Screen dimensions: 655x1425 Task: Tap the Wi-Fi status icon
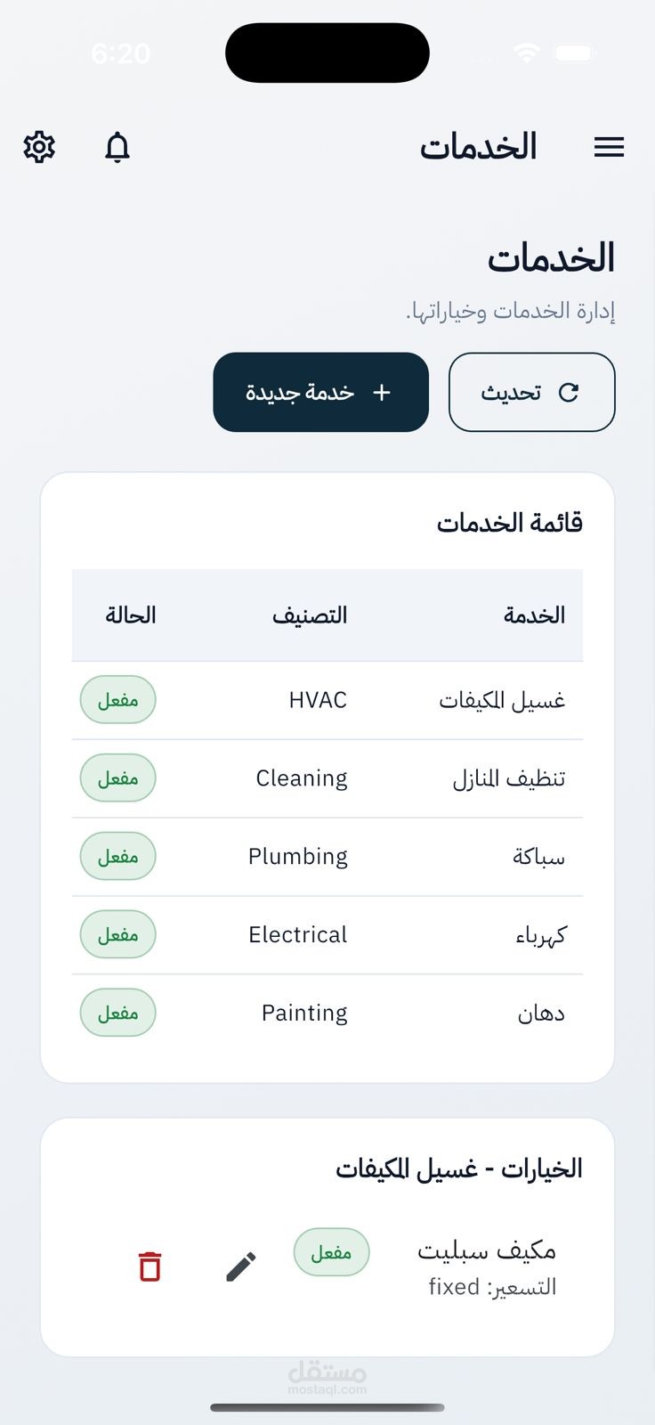527,53
